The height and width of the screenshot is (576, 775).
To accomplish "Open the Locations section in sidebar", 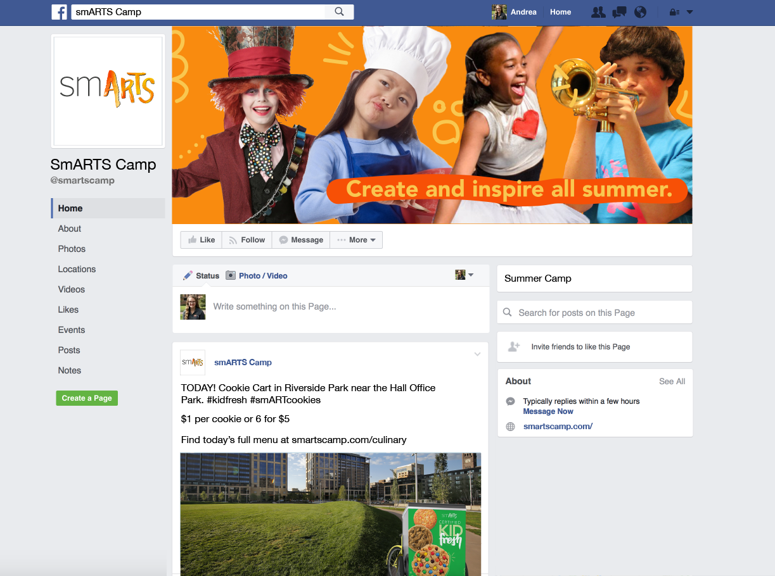I will point(77,269).
